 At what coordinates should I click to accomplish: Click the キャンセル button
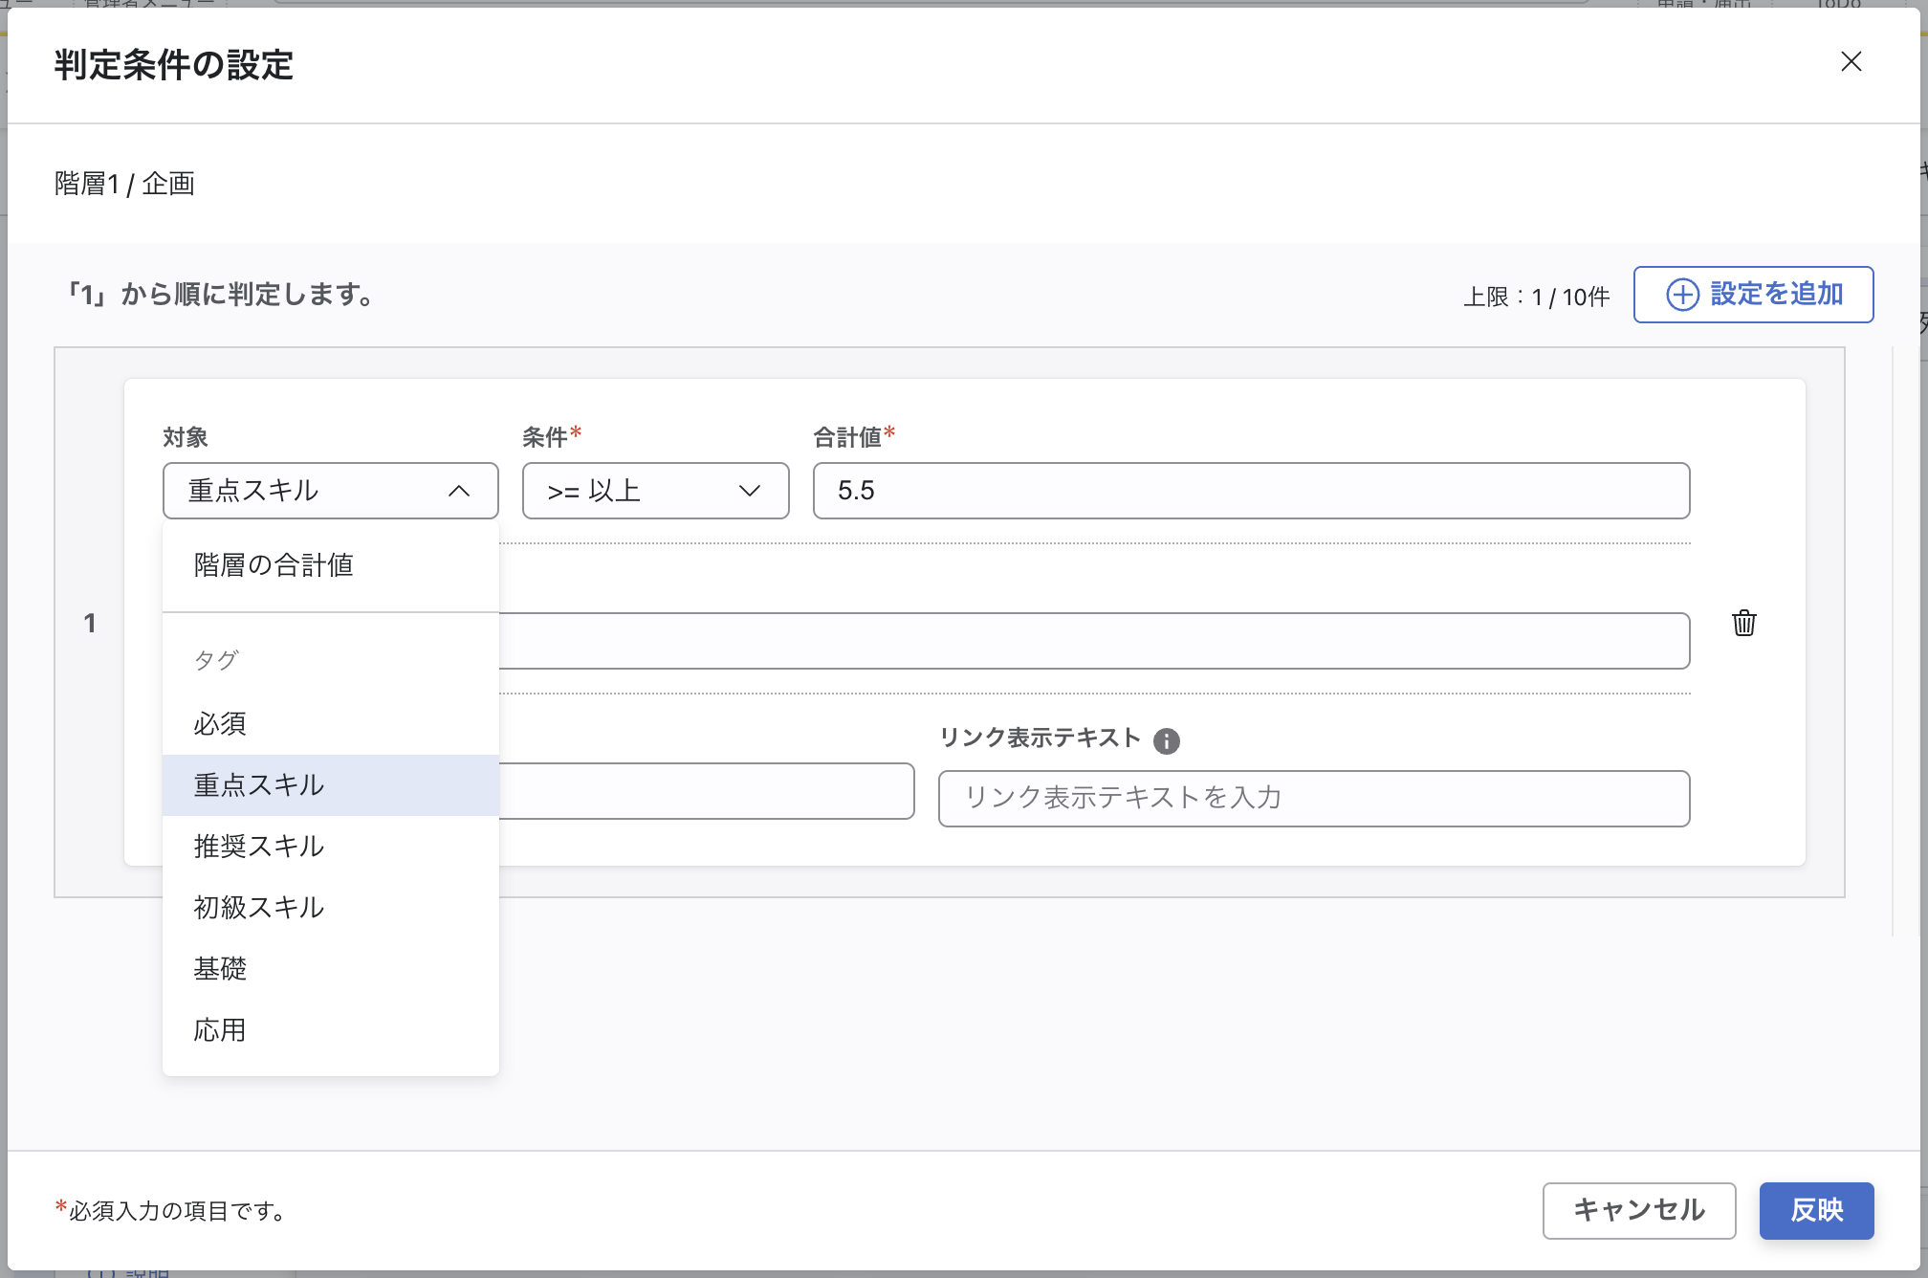[1639, 1210]
